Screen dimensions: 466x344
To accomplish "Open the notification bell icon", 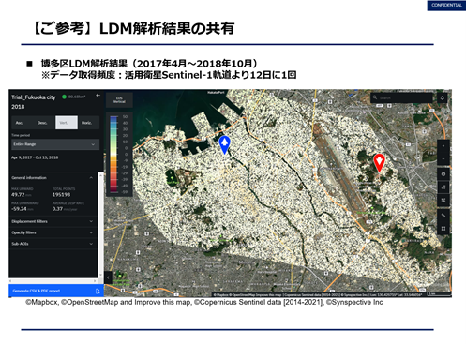I will 442,97.
